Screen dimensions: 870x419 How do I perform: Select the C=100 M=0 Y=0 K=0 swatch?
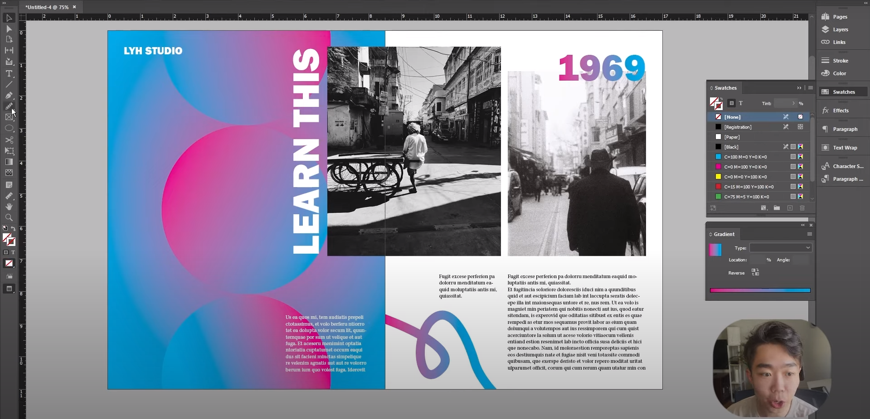point(758,157)
